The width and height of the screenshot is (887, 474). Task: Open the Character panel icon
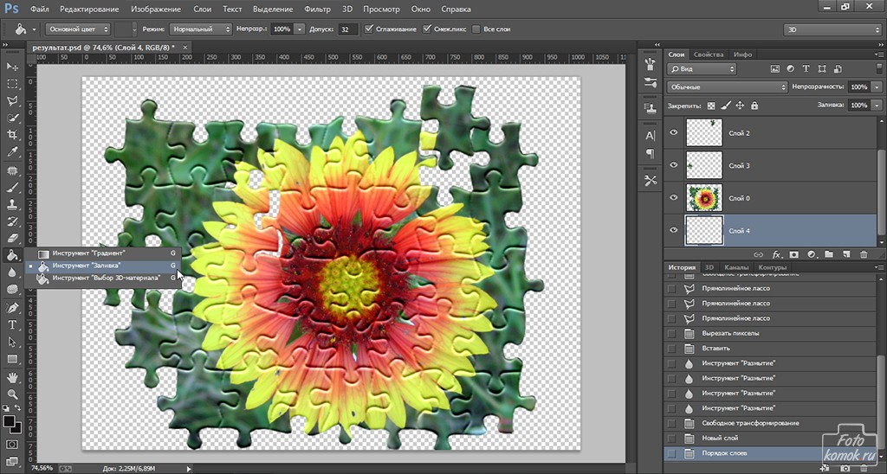pos(650,136)
